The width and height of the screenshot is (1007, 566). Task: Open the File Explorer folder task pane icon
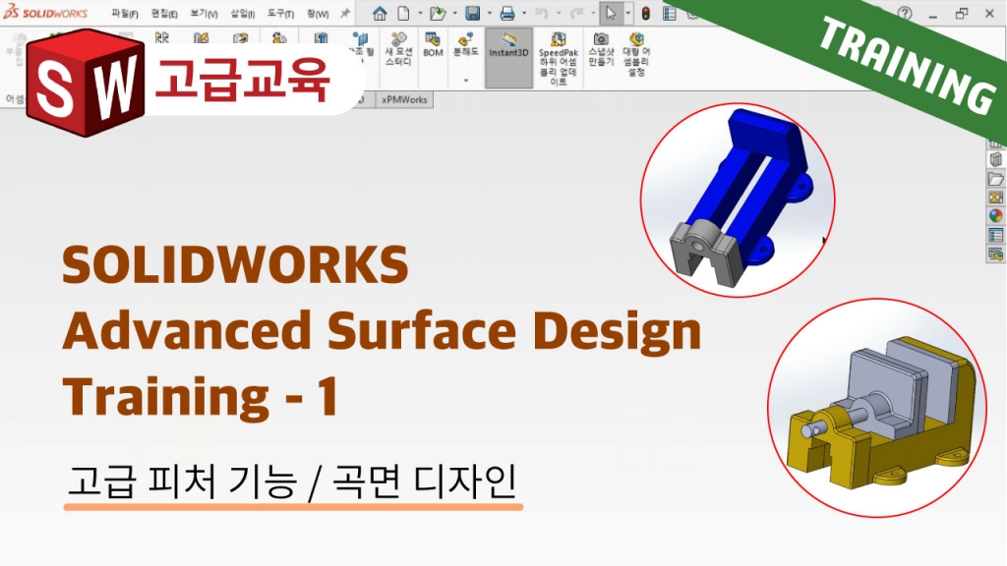pyautogui.click(x=996, y=179)
